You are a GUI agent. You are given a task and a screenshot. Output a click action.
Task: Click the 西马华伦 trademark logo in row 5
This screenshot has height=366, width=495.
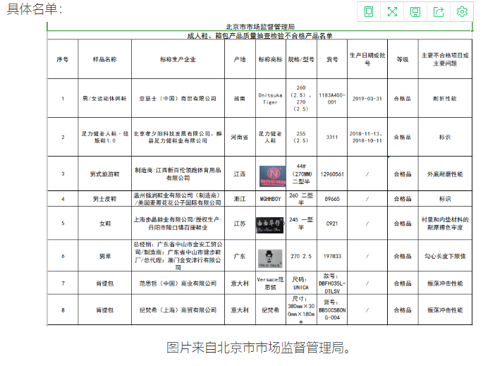(272, 223)
